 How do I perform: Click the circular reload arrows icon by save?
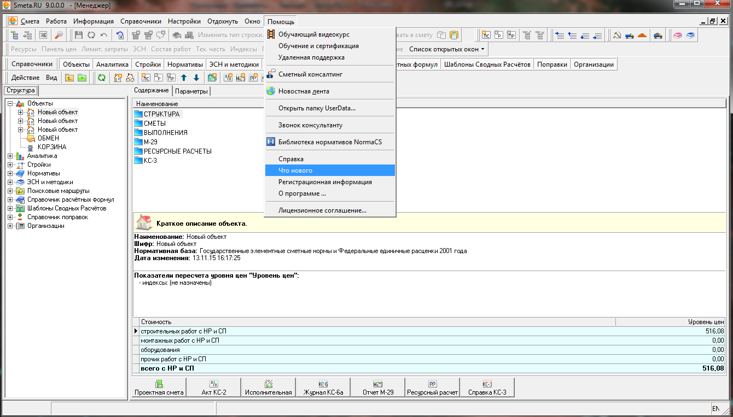pyautogui.click(x=91, y=36)
